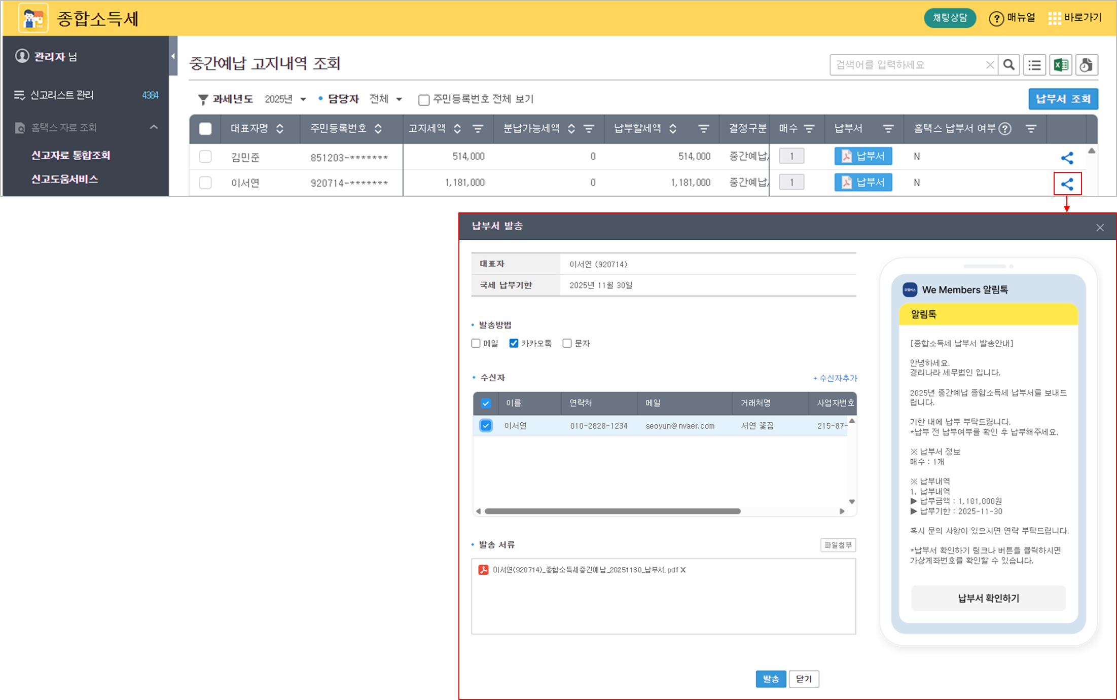The image size is (1117, 700).
Task: Open the 바로가기 grid shortcut icon
Action: [1055, 19]
